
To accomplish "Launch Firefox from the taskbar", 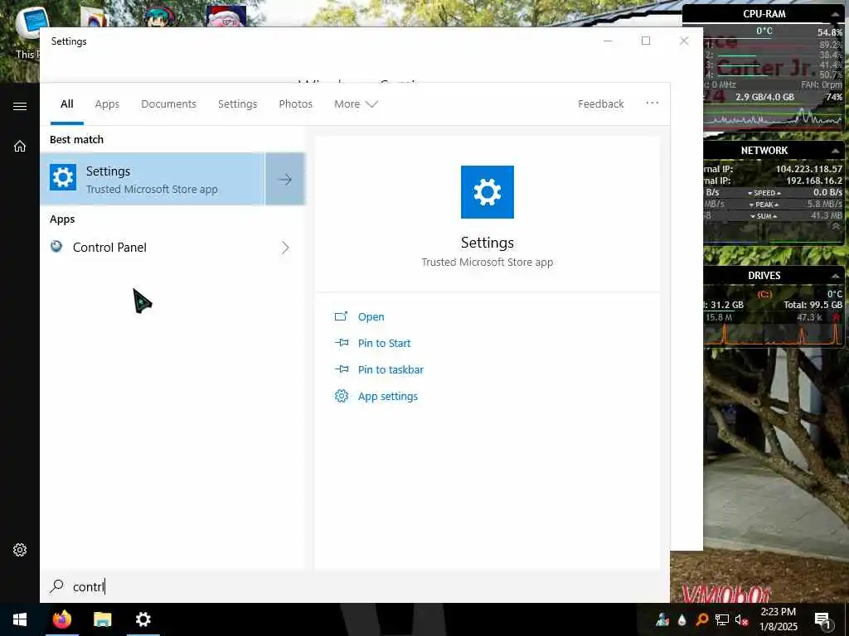I will (61, 619).
